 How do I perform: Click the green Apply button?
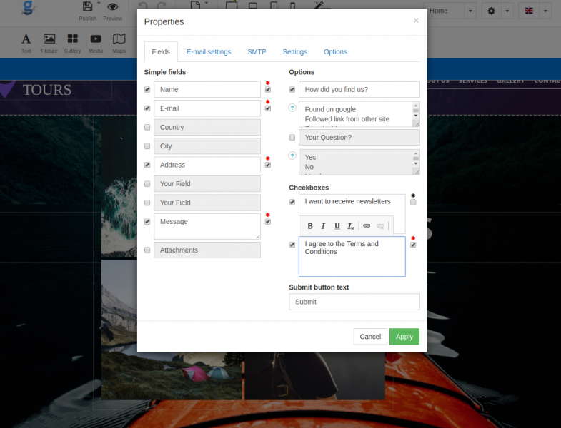click(x=404, y=337)
